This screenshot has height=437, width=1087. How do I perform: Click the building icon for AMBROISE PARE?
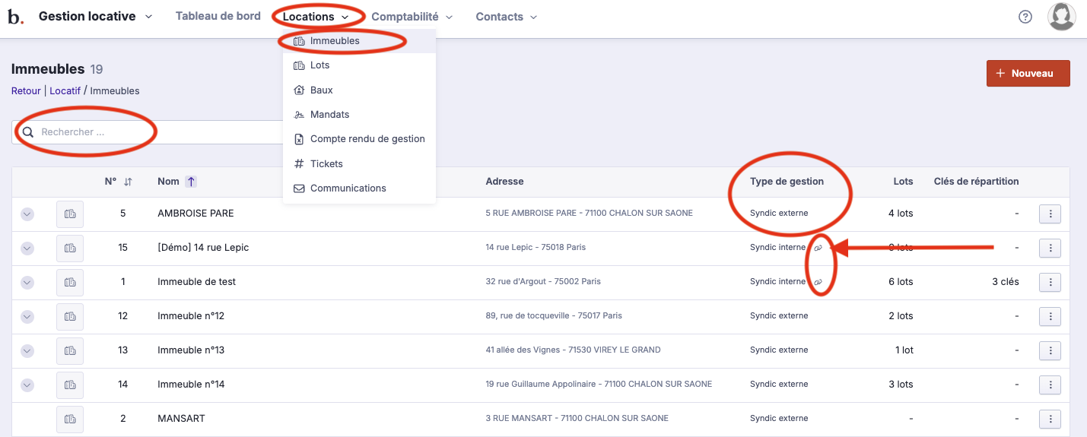pos(70,214)
